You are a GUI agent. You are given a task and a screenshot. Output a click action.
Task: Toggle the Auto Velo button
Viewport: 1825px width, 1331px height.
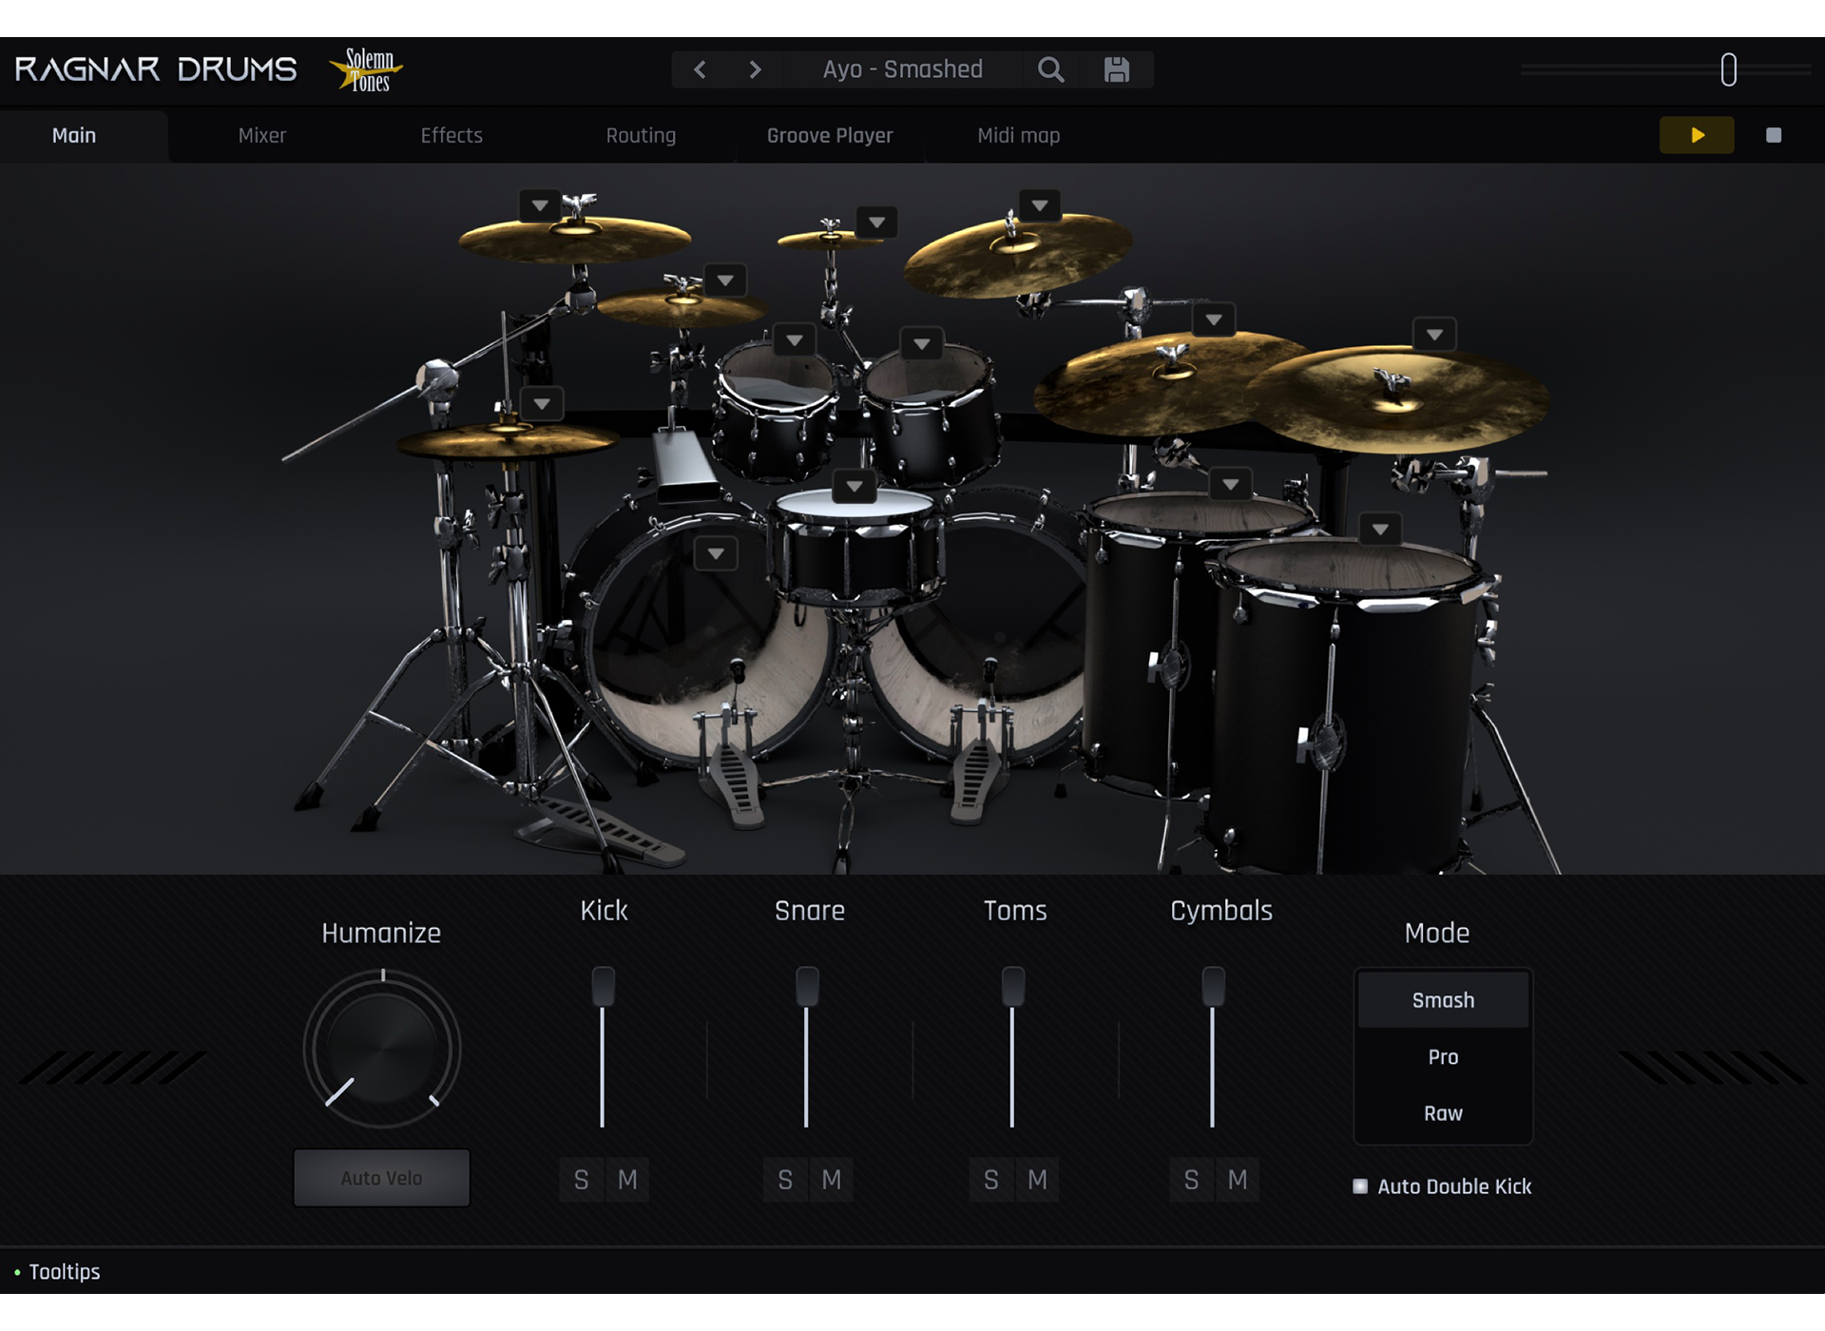[381, 1178]
